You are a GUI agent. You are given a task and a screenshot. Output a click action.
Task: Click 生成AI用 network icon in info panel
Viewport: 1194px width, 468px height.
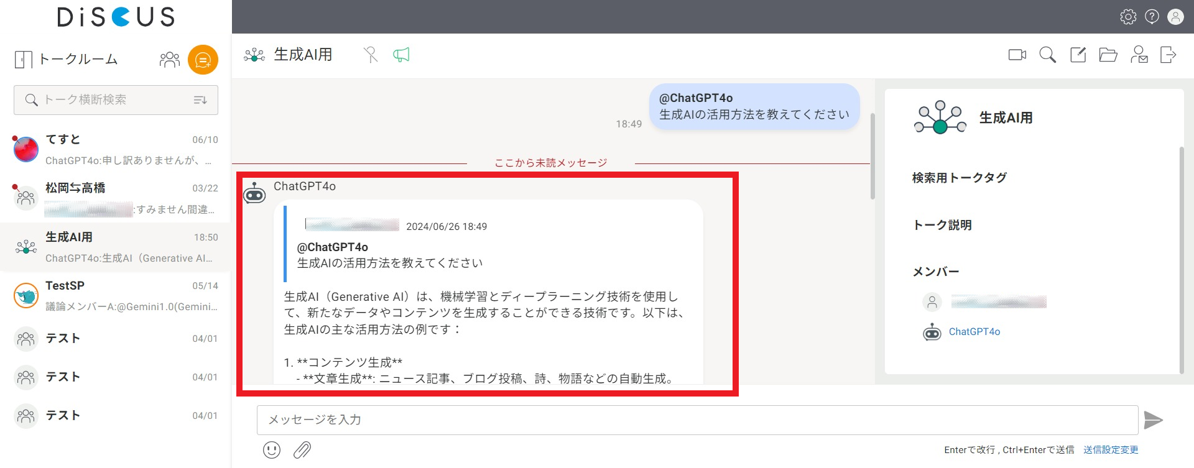(940, 117)
